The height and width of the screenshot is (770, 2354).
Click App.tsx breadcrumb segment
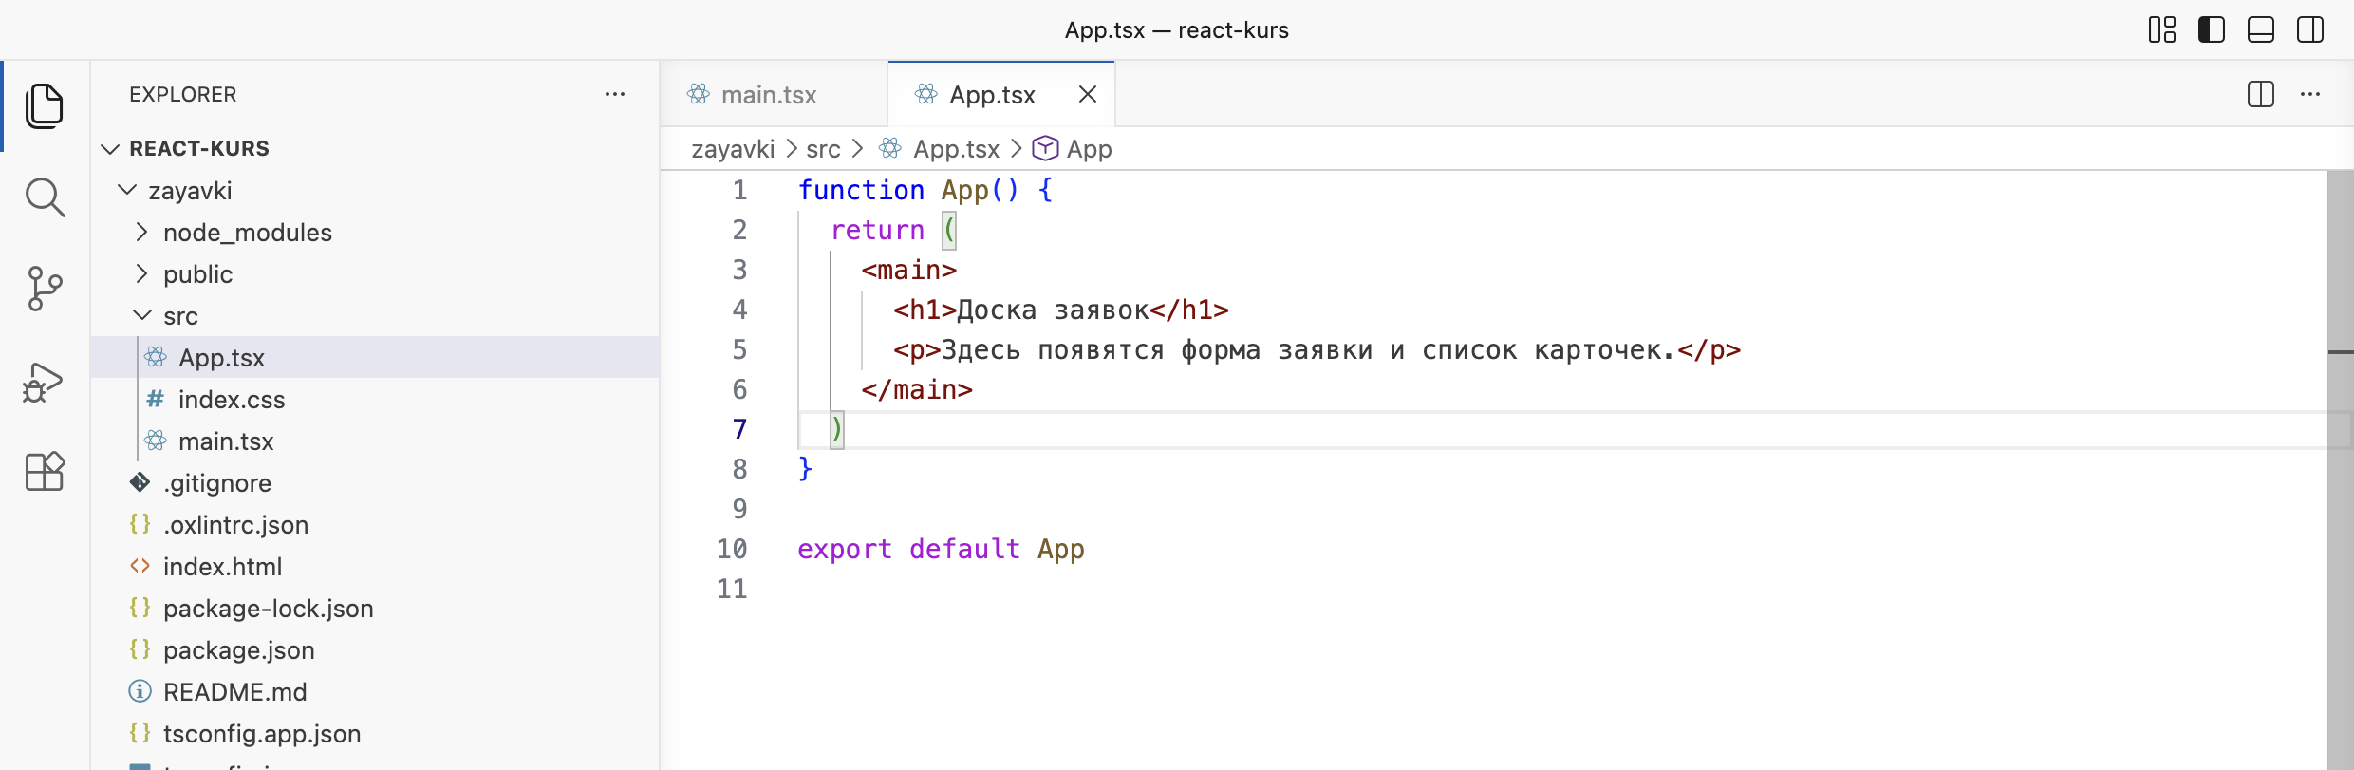pyautogui.click(x=939, y=149)
